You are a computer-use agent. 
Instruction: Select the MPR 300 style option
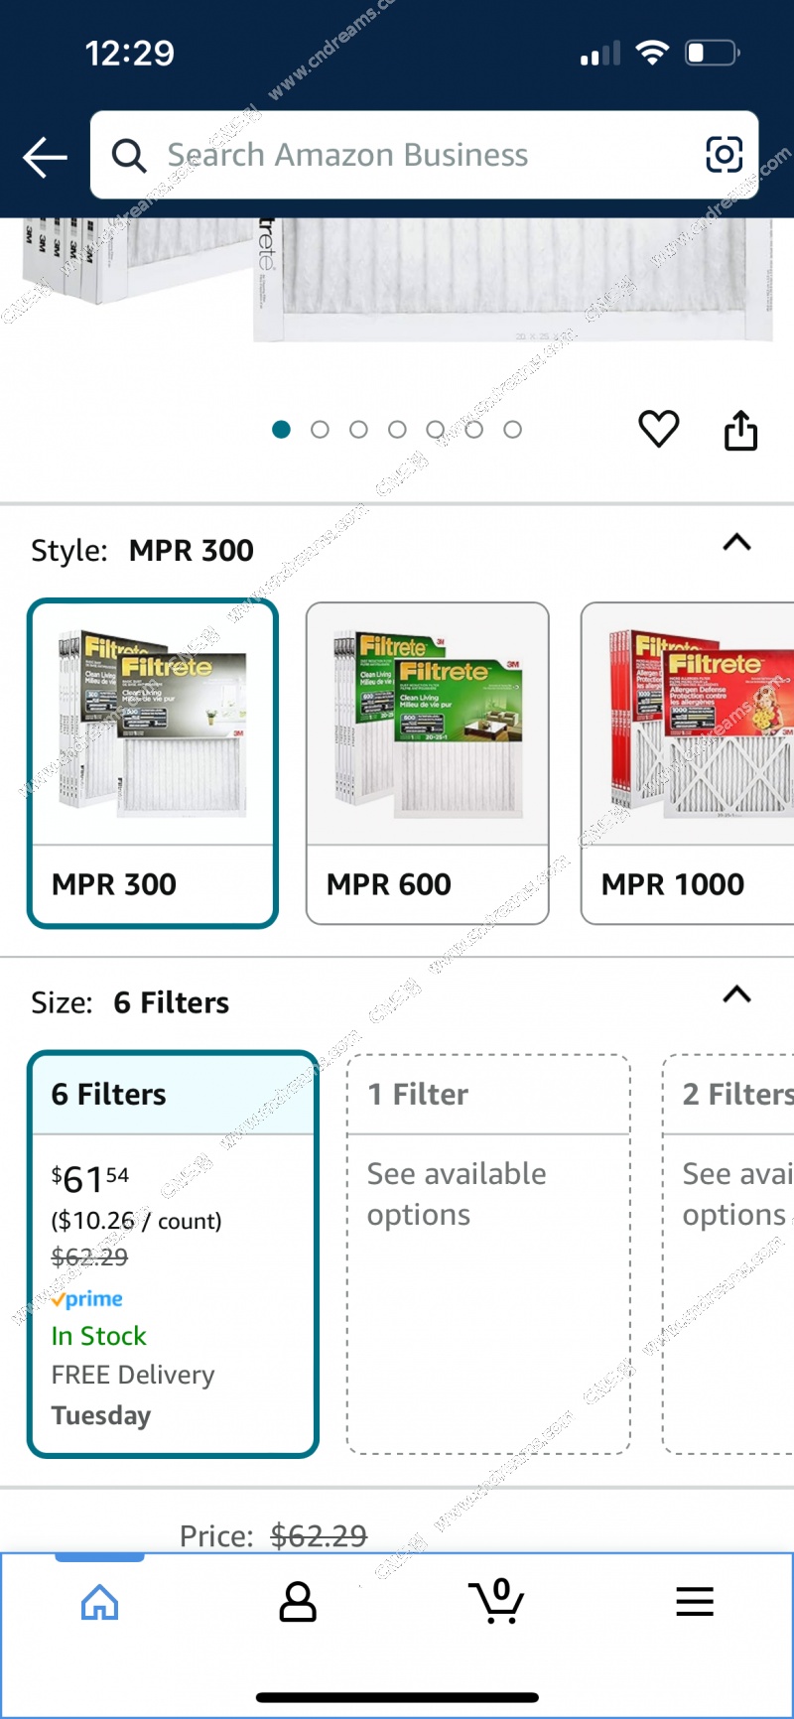pos(153,763)
